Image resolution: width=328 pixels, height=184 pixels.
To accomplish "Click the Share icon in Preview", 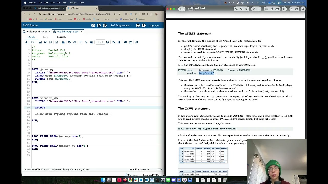I will tap(296, 9).
